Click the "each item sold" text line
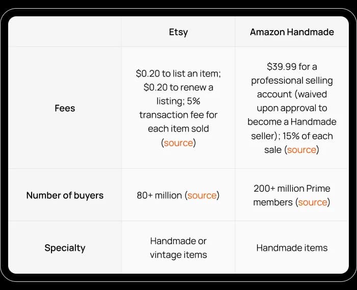 [178, 129]
